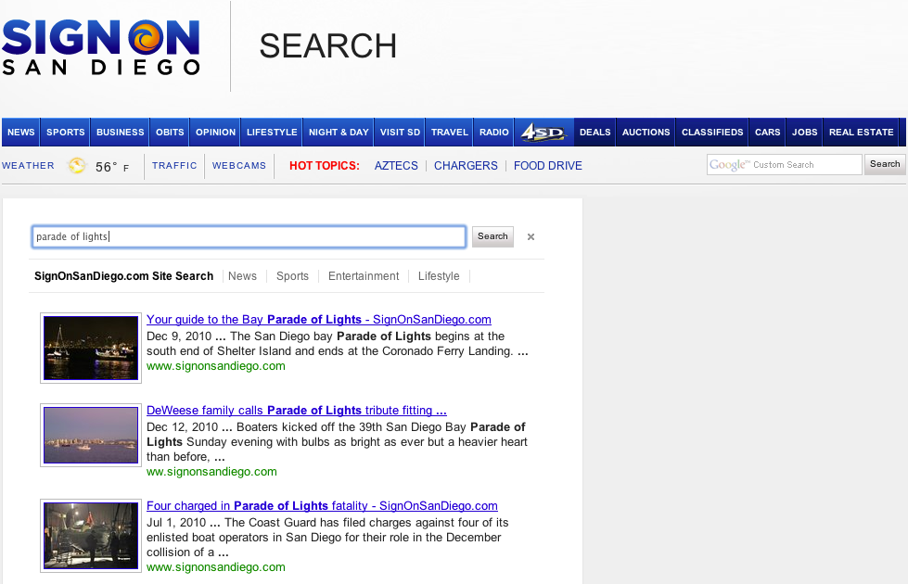Open the VISIT SD menu
Viewport: 908px width, 584px height.
pyautogui.click(x=400, y=133)
